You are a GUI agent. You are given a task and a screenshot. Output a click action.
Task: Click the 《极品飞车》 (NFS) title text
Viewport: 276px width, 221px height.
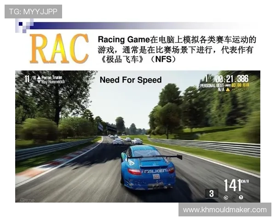click(137, 60)
